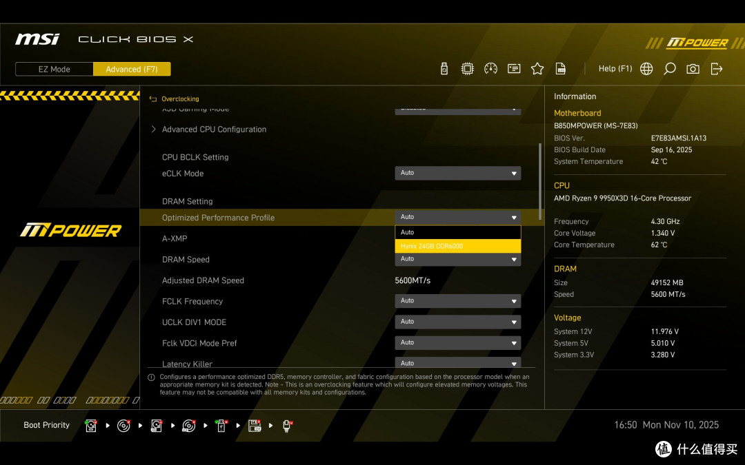This screenshot has height=465, width=745.
Task: Select the USB hard disk boot icon
Action: coord(157,426)
